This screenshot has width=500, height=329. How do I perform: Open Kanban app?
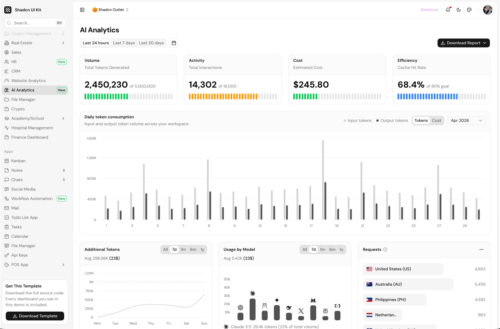pos(35,161)
